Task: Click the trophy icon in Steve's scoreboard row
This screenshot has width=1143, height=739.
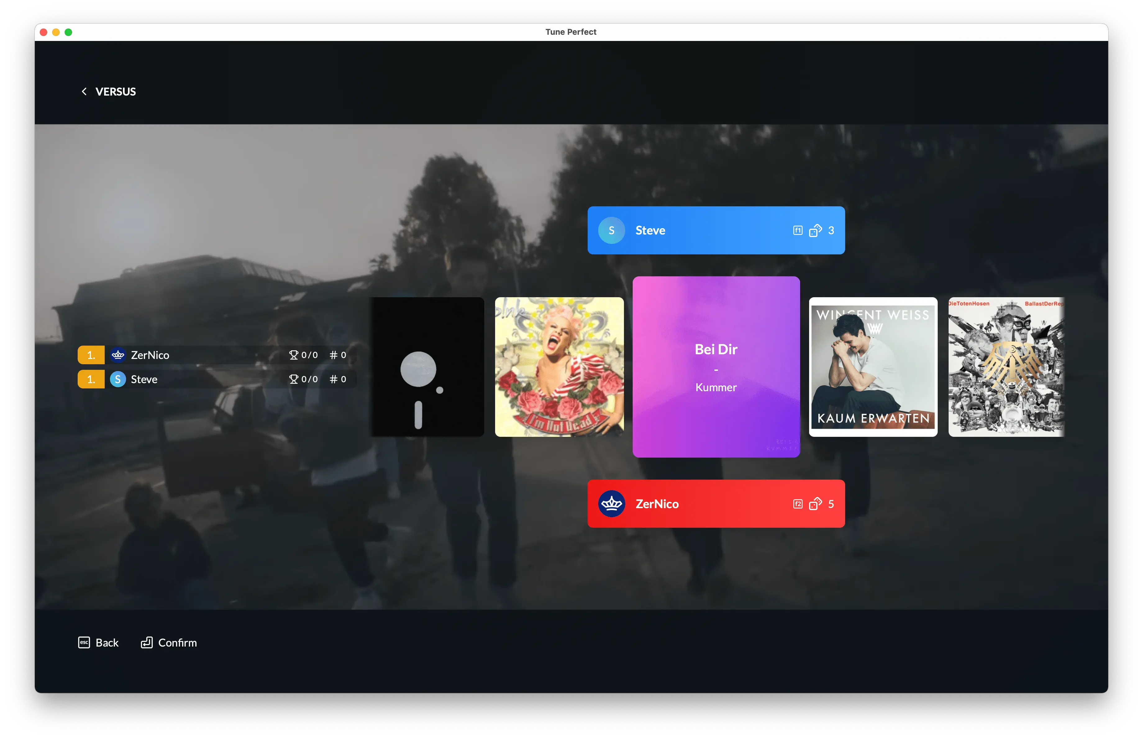Action: point(294,379)
